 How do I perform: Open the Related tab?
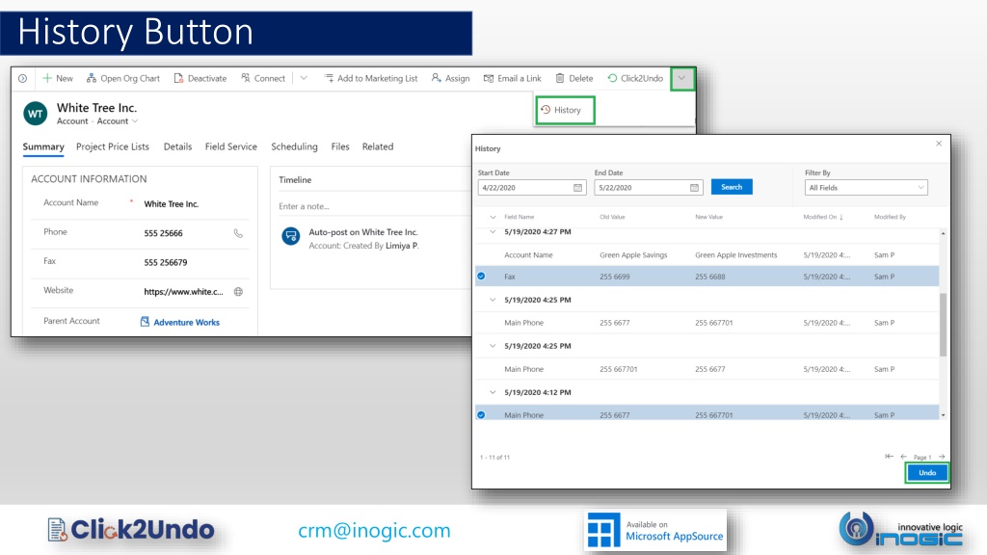pyautogui.click(x=378, y=146)
